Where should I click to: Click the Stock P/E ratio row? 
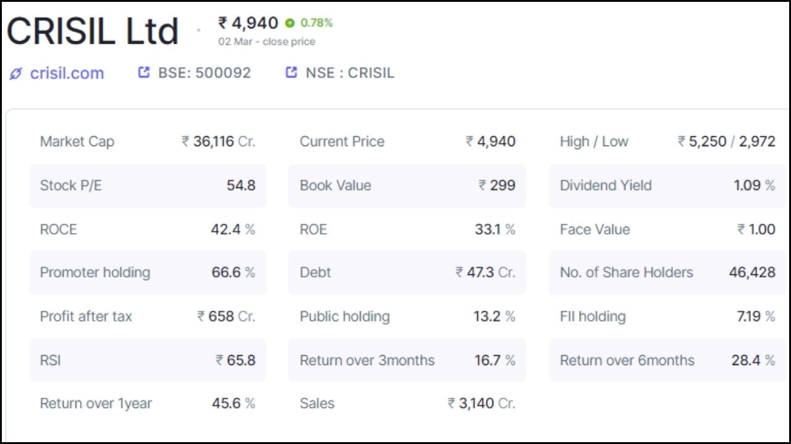click(148, 185)
